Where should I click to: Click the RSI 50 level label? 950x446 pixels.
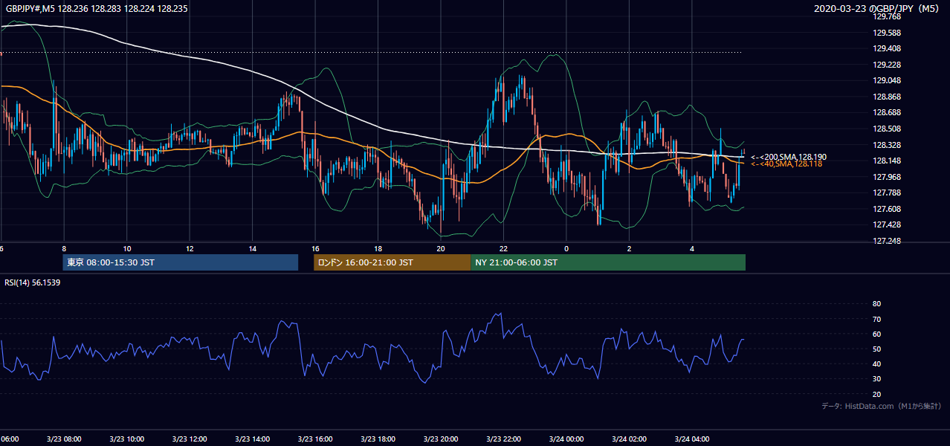coord(876,349)
